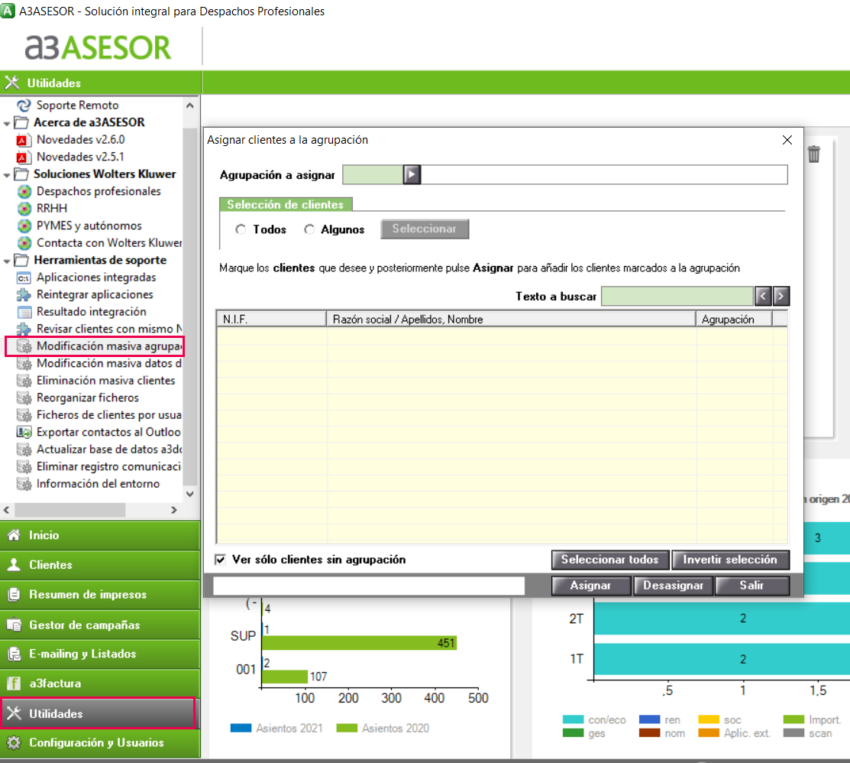Collapse the Soluciones Wolters Kluwer folder
This screenshot has height=763, width=850.
(7, 175)
